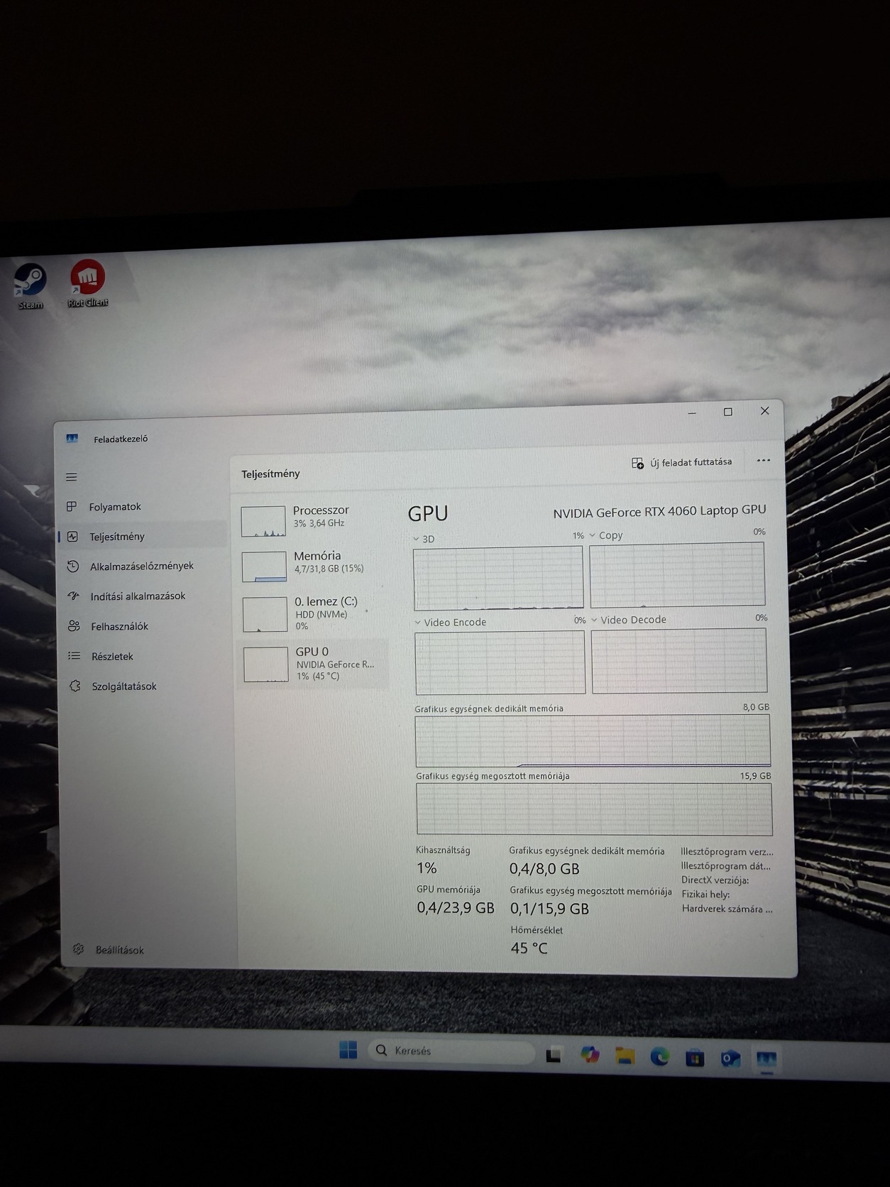Viewport: 890px width, 1187px height.
Task: Click the 0,4/8,0 GB dedicated memory value
Action: tap(544, 869)
